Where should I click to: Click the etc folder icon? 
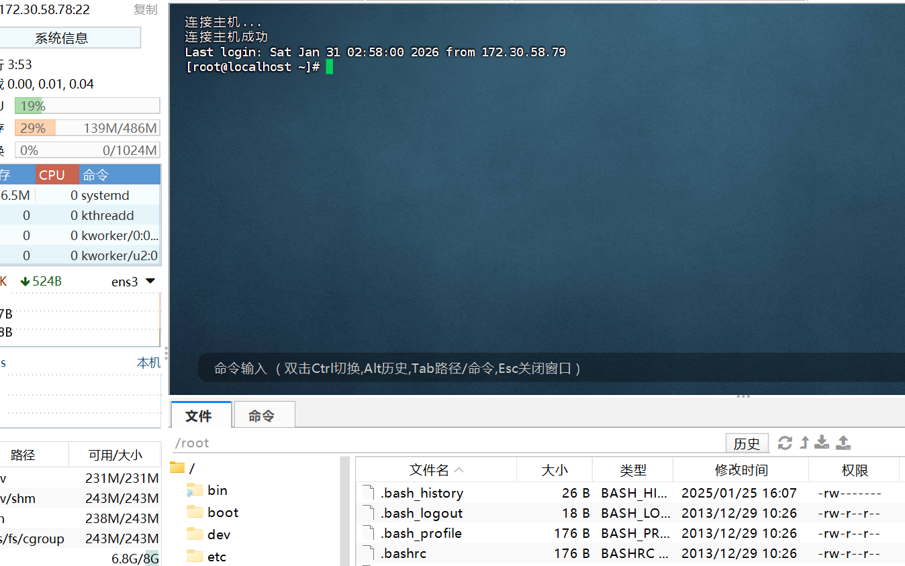195,557
